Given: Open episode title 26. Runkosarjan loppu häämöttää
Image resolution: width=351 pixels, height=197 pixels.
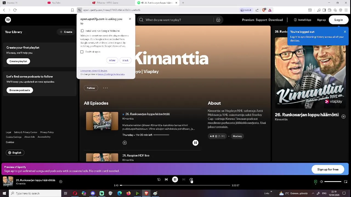Looking at the screenshot, I should [x=148, y=114].
